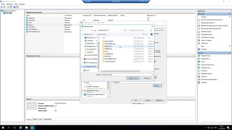Click the green Start icon for Proxy_1
The width and height of the screenshot is (232, 130).
(x=199, y=62)
